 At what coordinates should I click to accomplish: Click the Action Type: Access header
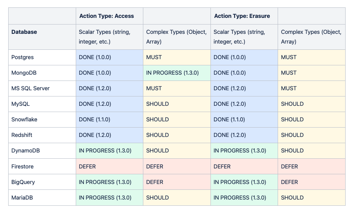point(109,16)
